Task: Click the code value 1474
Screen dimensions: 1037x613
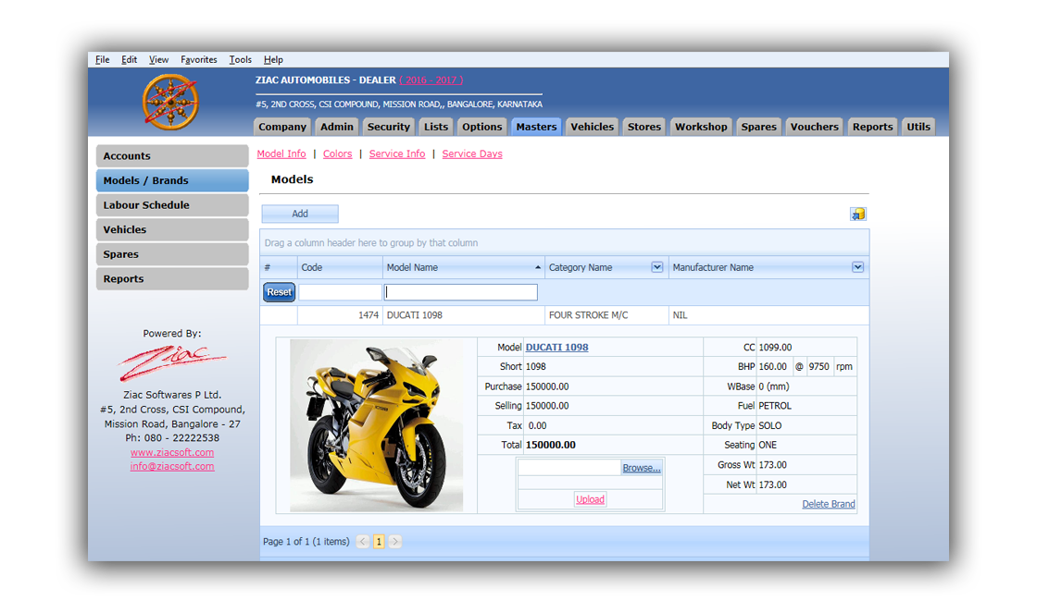Action: coord(369,315)
